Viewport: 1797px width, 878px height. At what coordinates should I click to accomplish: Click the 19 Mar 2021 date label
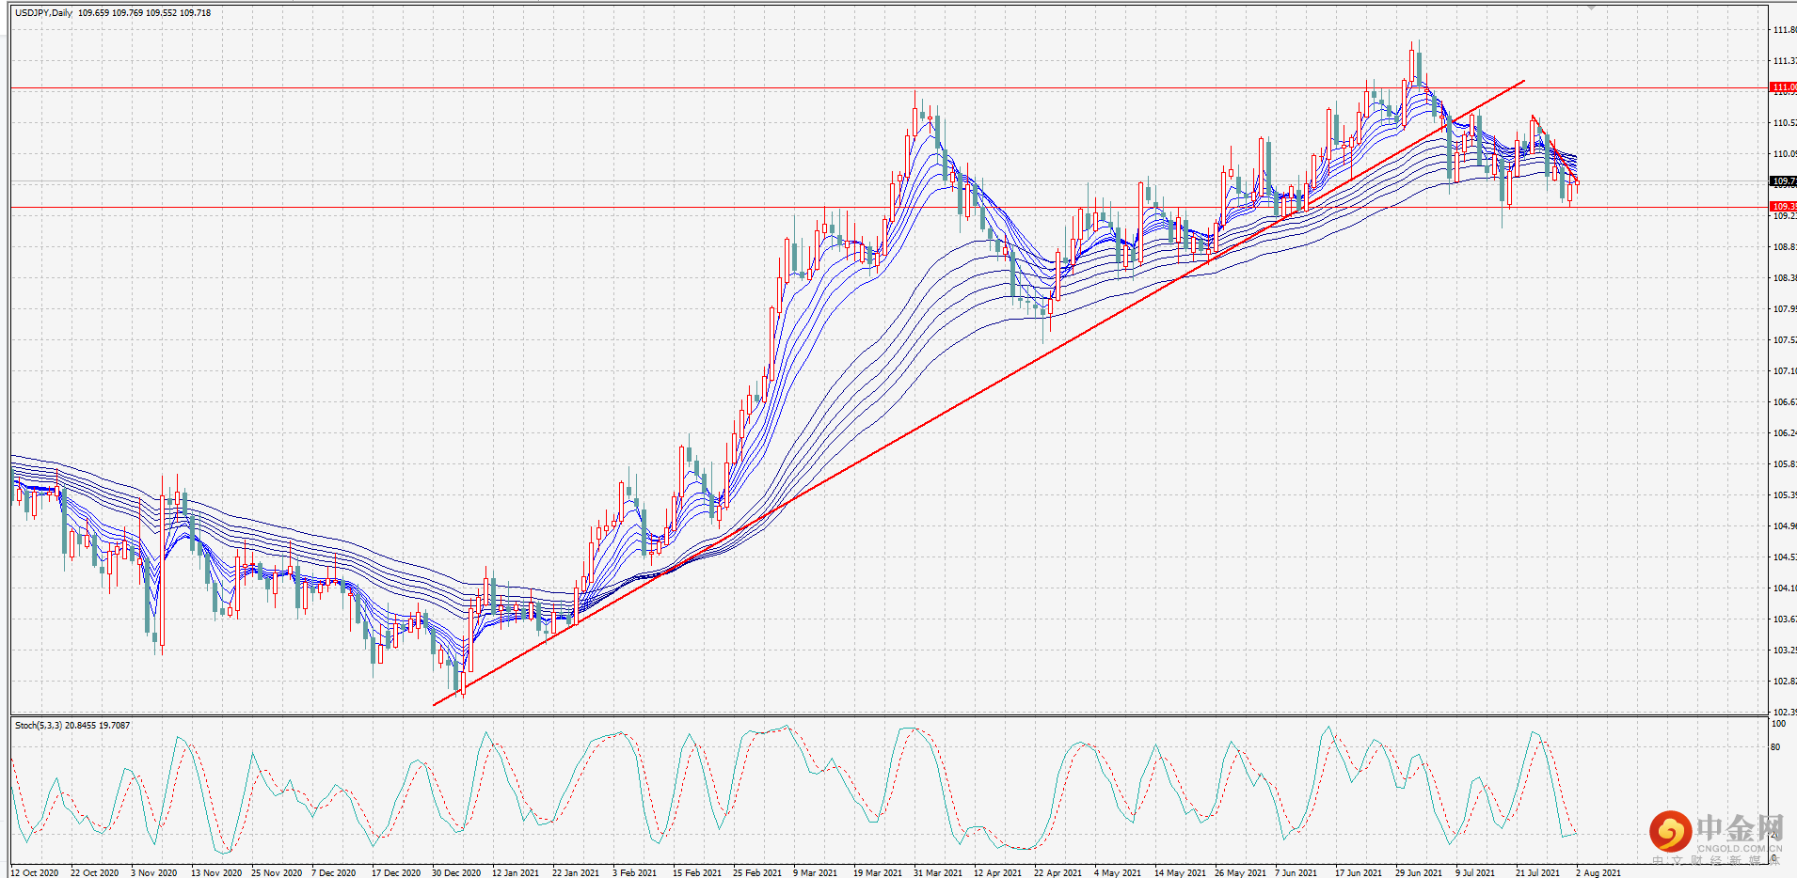(878, 872)
